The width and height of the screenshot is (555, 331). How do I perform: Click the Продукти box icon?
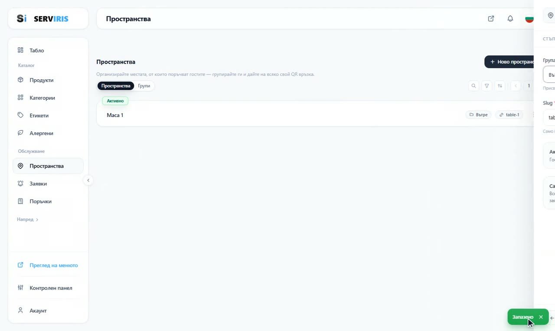click(x=20, y=80)
